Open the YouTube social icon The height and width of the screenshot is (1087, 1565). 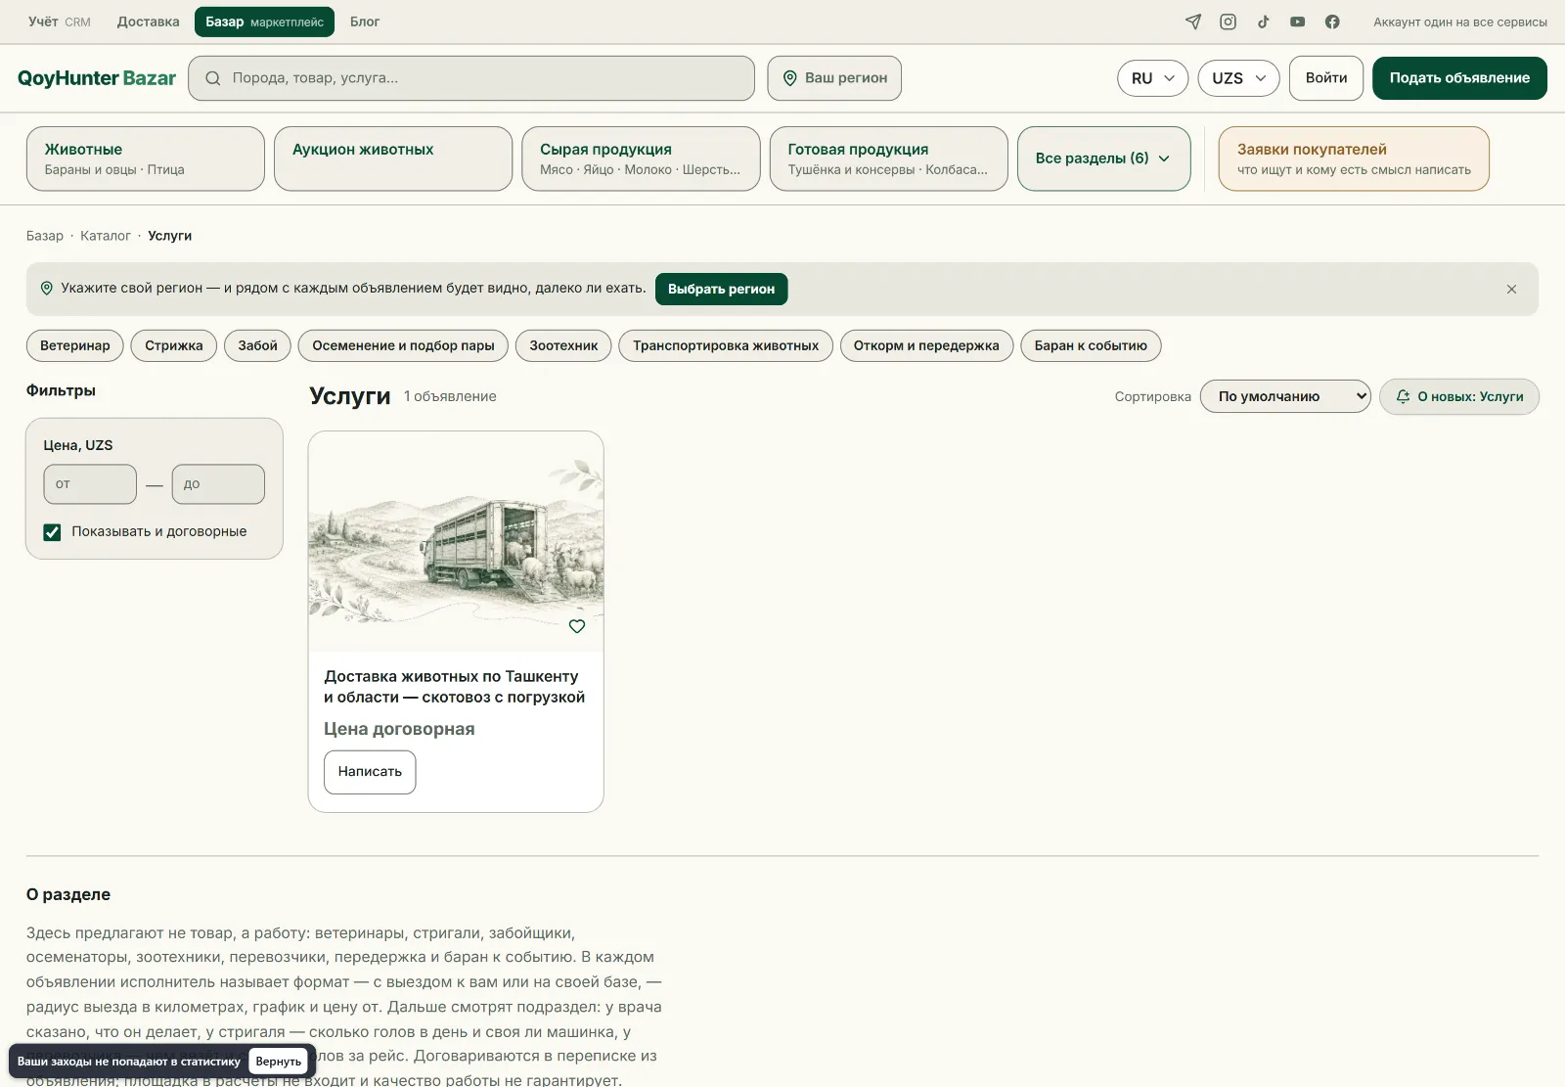[x=1298, y=22]
